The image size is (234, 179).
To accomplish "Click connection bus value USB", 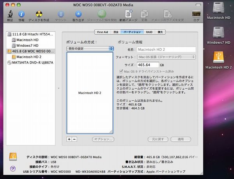I will pyautogui.click(x=53, y=162).
